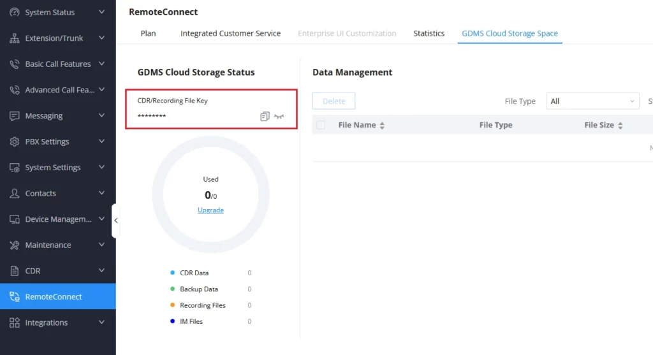Click the Messaging chat icon

click(x=14, y=116)
